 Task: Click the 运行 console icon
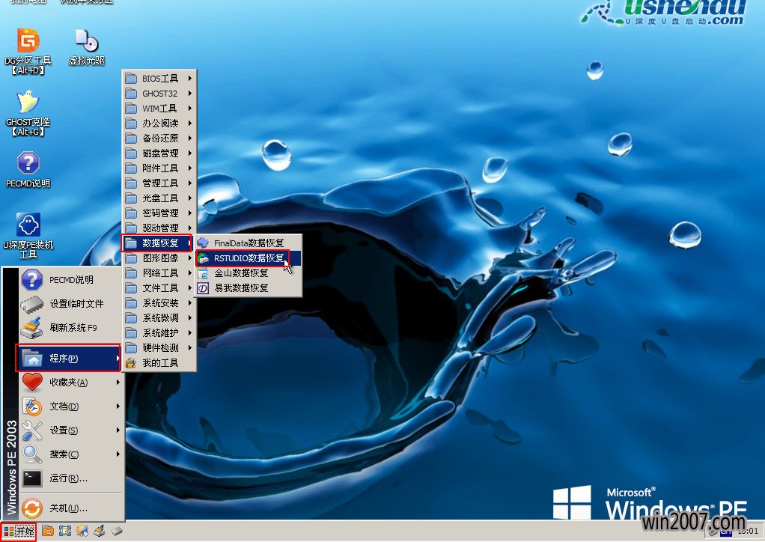[x=32, y=478]
